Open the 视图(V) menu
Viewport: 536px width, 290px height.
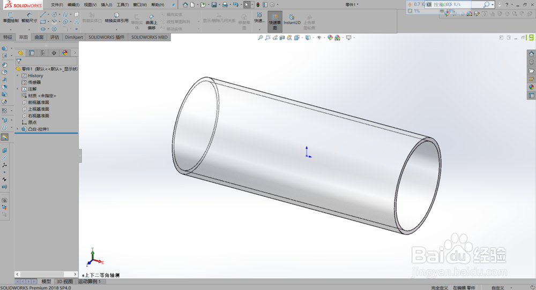90,5
